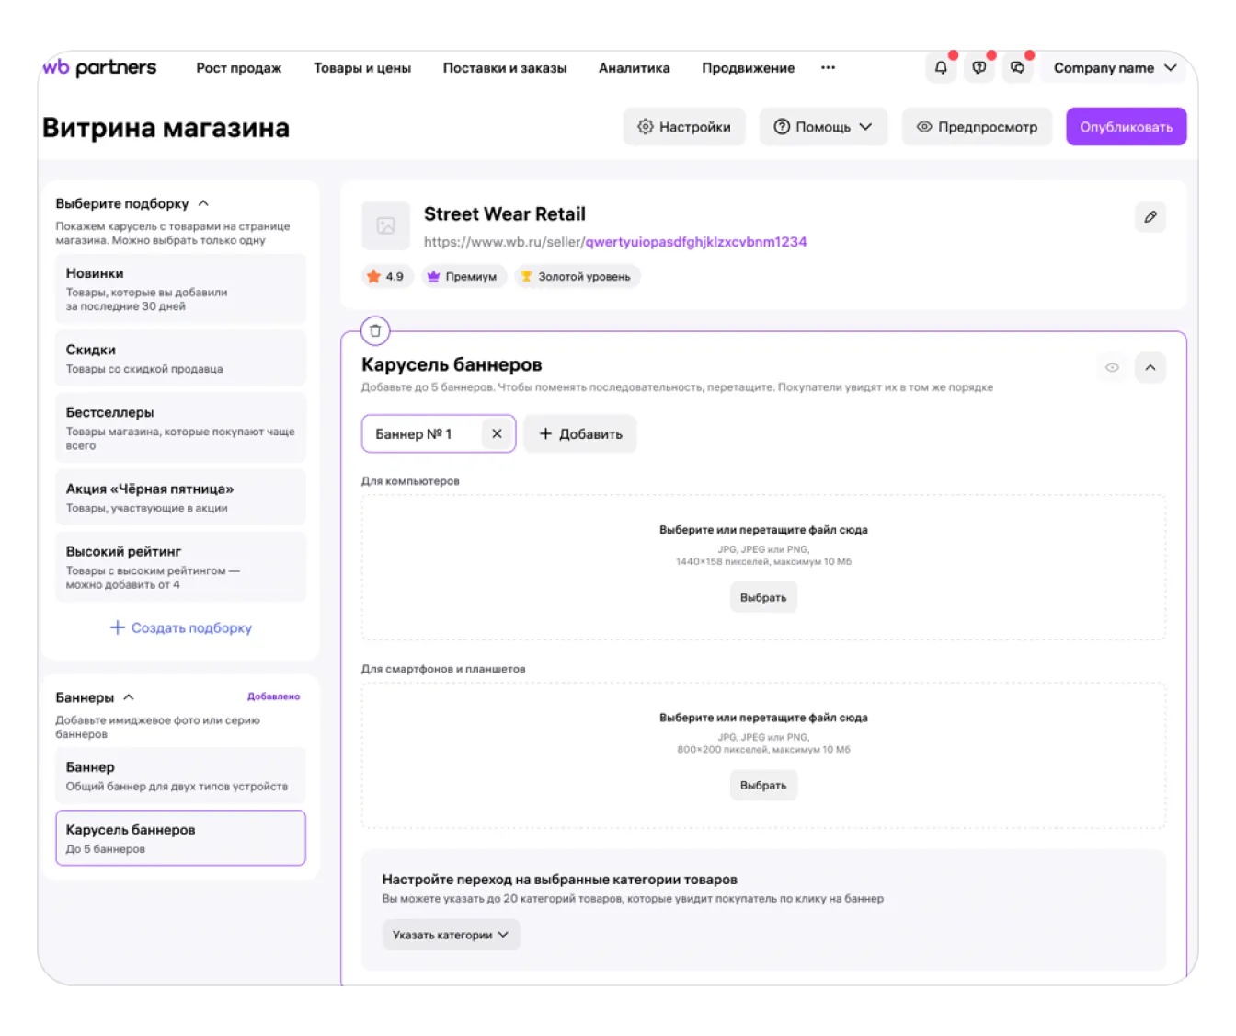Open the Company name dropdown

pyautogui.click(x=1114, y=68)
